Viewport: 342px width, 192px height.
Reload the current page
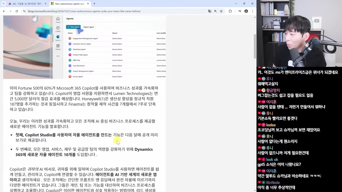[17, 11]
